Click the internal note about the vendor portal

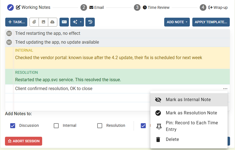(x=109, y=57)
